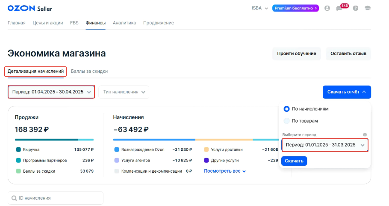Open the Тип начисления dropdown

(x=124, y=92)
